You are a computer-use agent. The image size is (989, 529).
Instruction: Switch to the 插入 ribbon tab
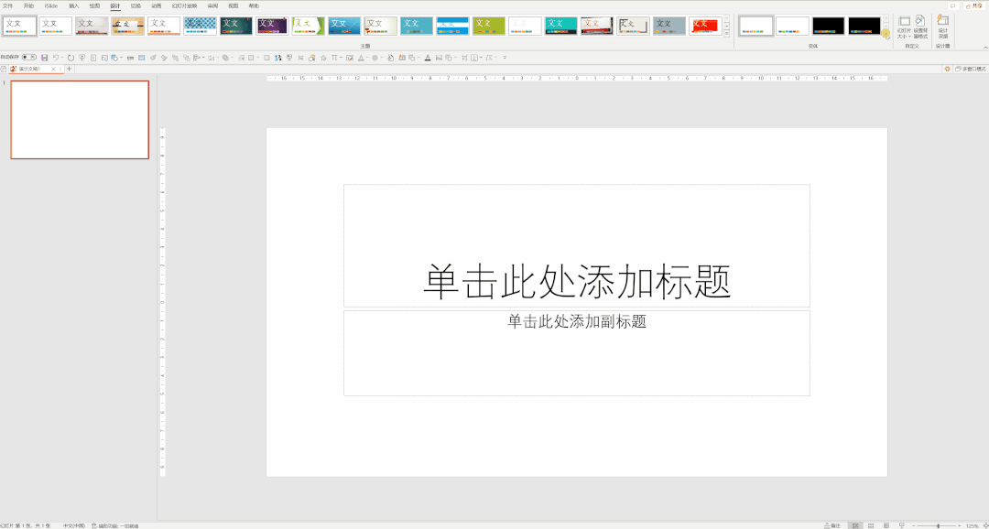[74, 5]
